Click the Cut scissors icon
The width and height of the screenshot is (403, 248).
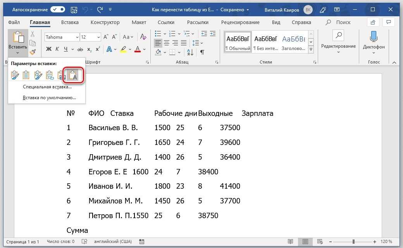33,34
